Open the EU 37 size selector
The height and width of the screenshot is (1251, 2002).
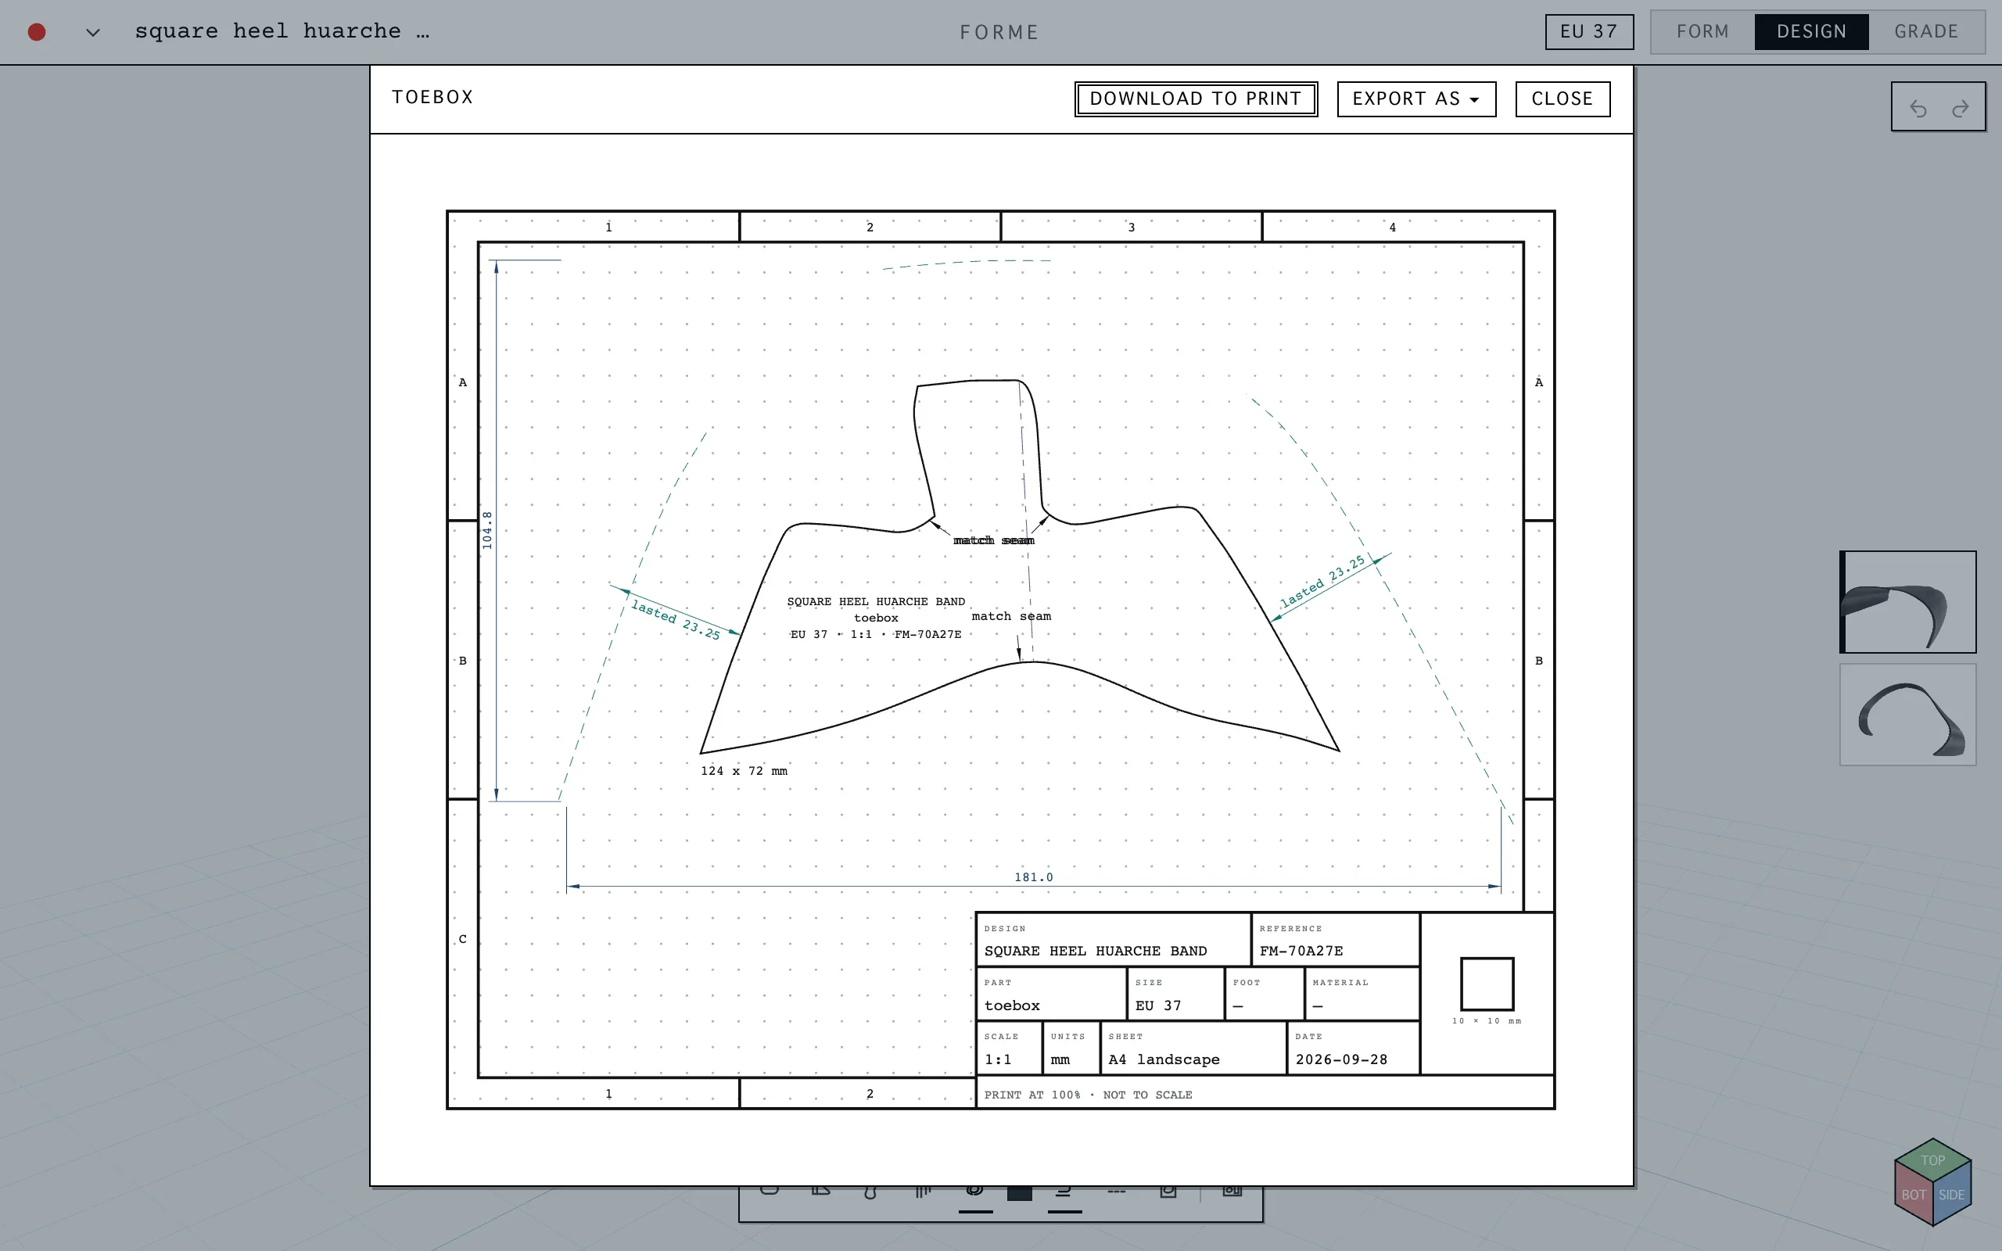point(1589,31)
